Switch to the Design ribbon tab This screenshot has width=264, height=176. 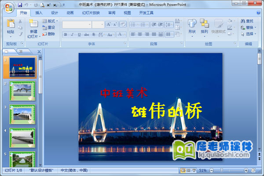pyautogui.click(x=55, y=13)
